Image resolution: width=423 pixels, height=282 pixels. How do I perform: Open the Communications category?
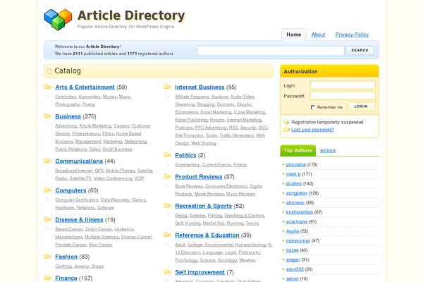point(79,161)
